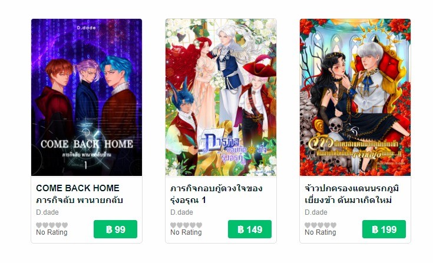
Task: Click the last heart under the ฿ 199 book
Action: coord(333,225)
